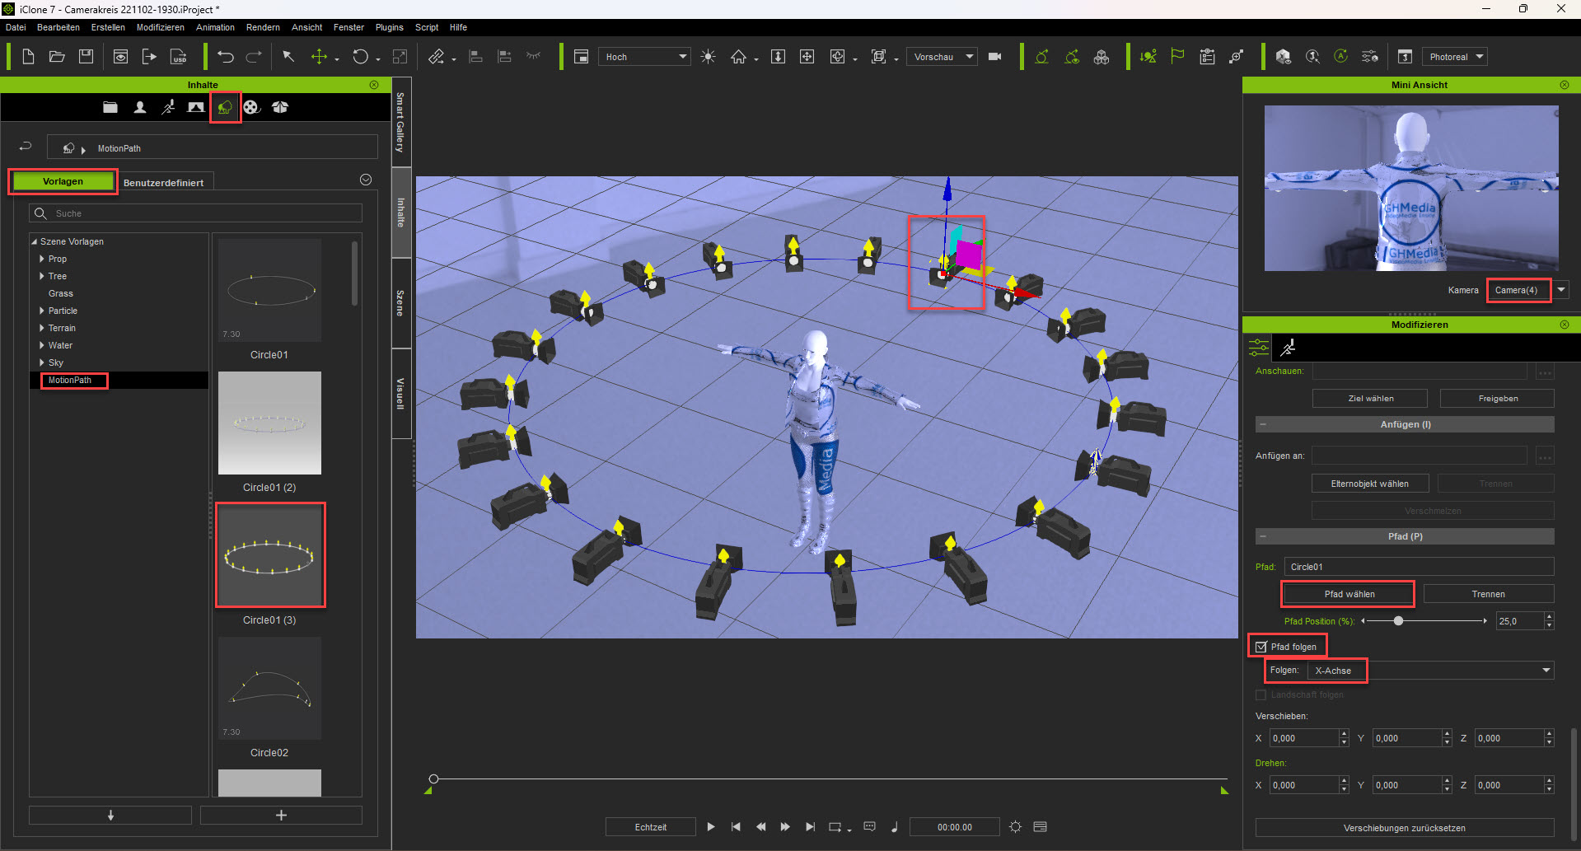Screen dimensions: 1581x851
Task: Open the Animation menu
Action: coord(215,27)
